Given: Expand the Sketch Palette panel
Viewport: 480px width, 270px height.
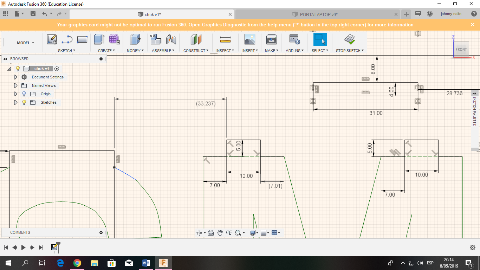Looking at the screenshot, I should pos(474,93).
